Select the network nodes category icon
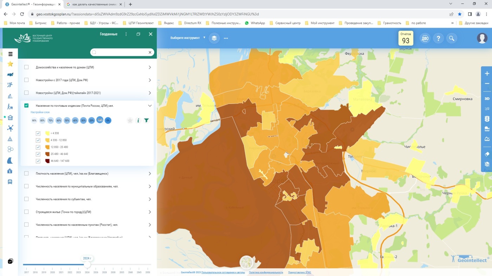Image resolution: width=492 pixels, height=276 pixels. [10, 128]
